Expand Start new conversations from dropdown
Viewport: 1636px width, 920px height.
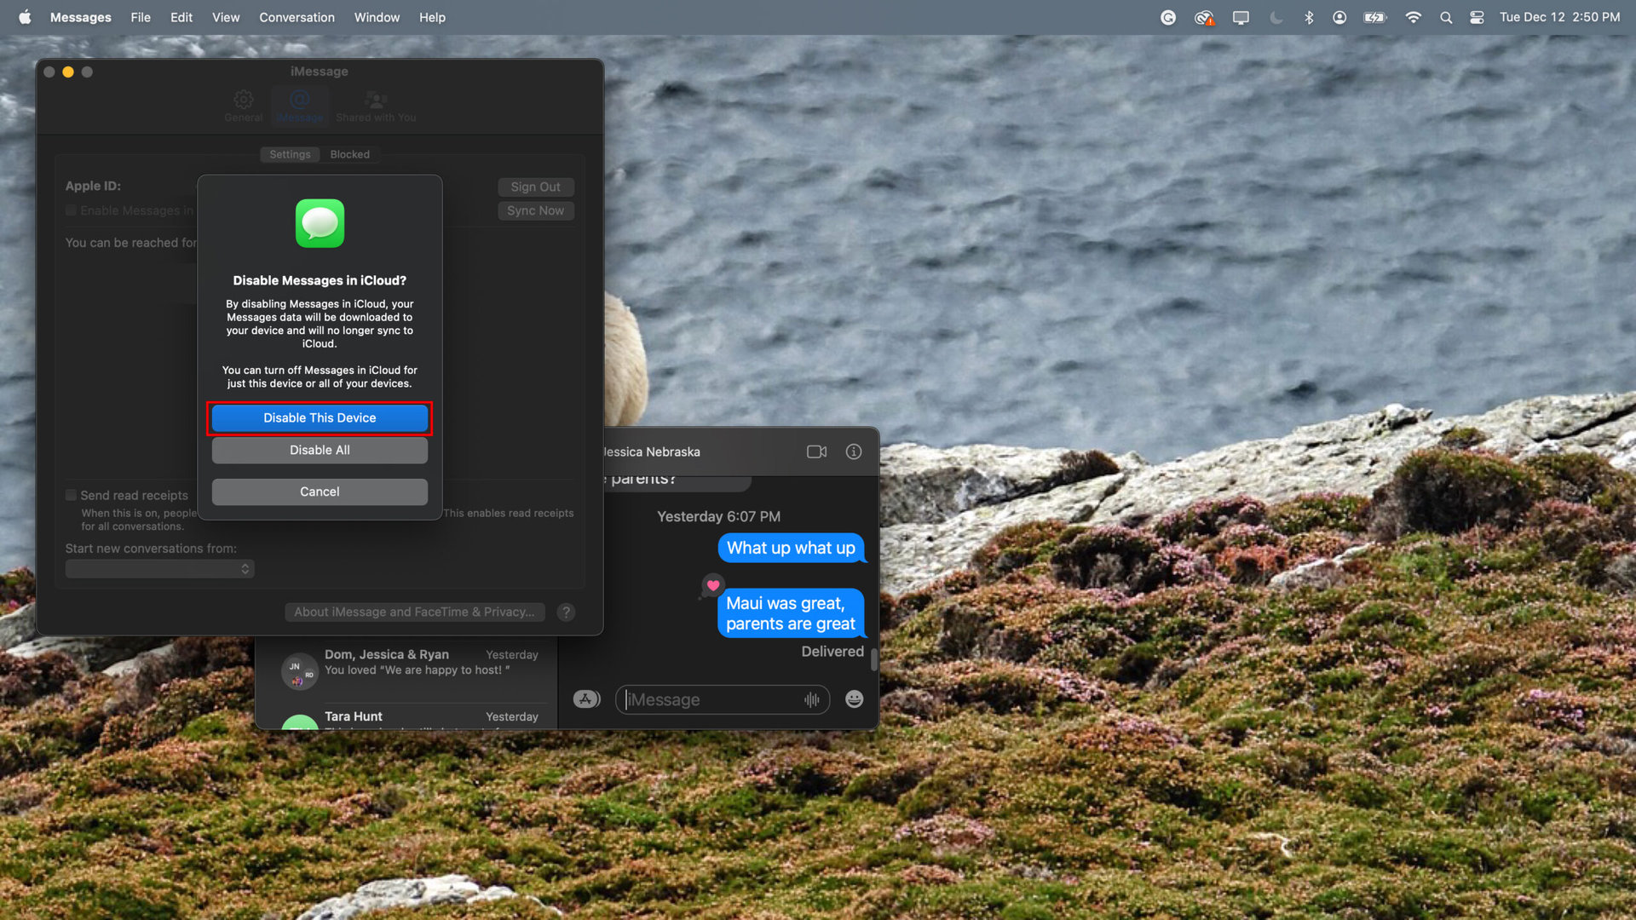tap(159, 568)
